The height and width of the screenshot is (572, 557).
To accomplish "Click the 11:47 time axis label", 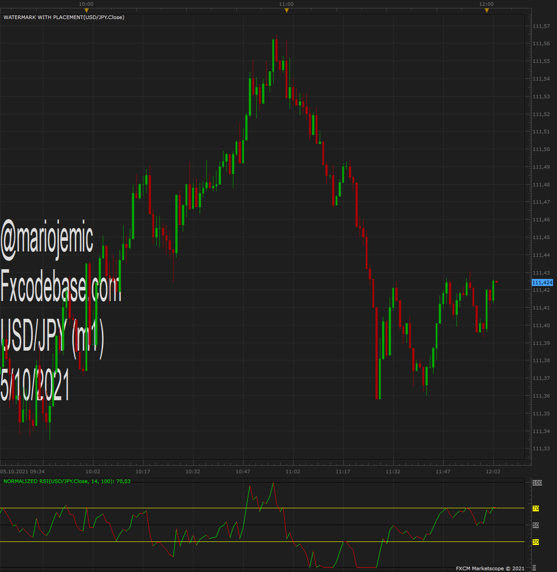I will point(443,472).
